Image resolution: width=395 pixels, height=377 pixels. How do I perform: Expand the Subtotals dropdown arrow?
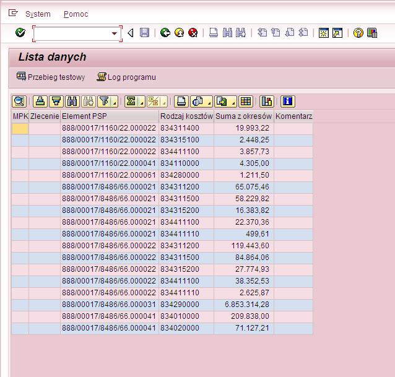164,102
